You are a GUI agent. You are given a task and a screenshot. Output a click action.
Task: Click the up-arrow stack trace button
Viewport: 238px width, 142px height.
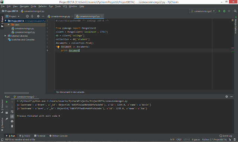12,102
